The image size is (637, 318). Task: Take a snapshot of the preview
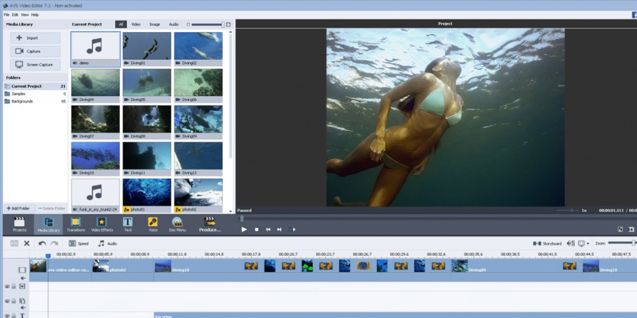[631, 229]
